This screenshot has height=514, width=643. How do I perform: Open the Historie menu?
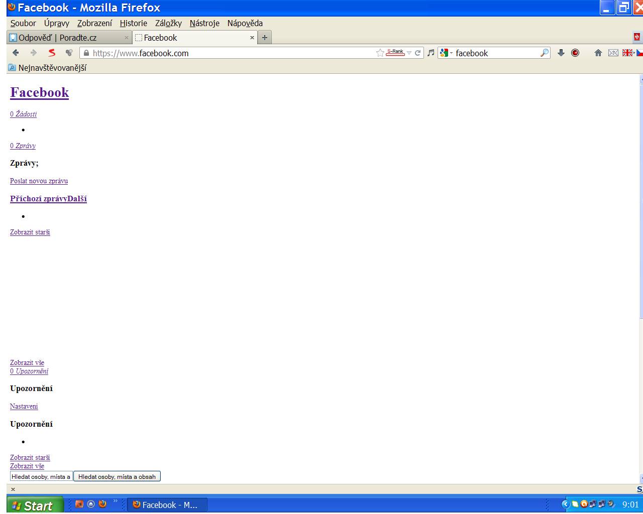click(x=134, y=23)
